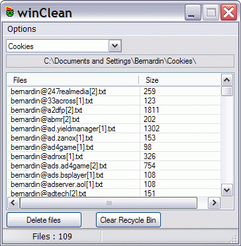Click size value 123
This screenshot has width=241, height=246.
(x=150, y=101)
